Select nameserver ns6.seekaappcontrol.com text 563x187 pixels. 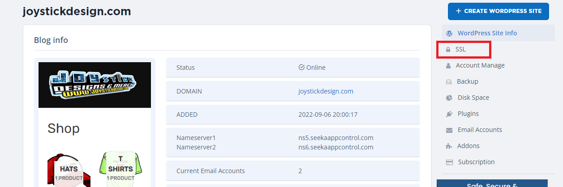(x=335, y=147)
